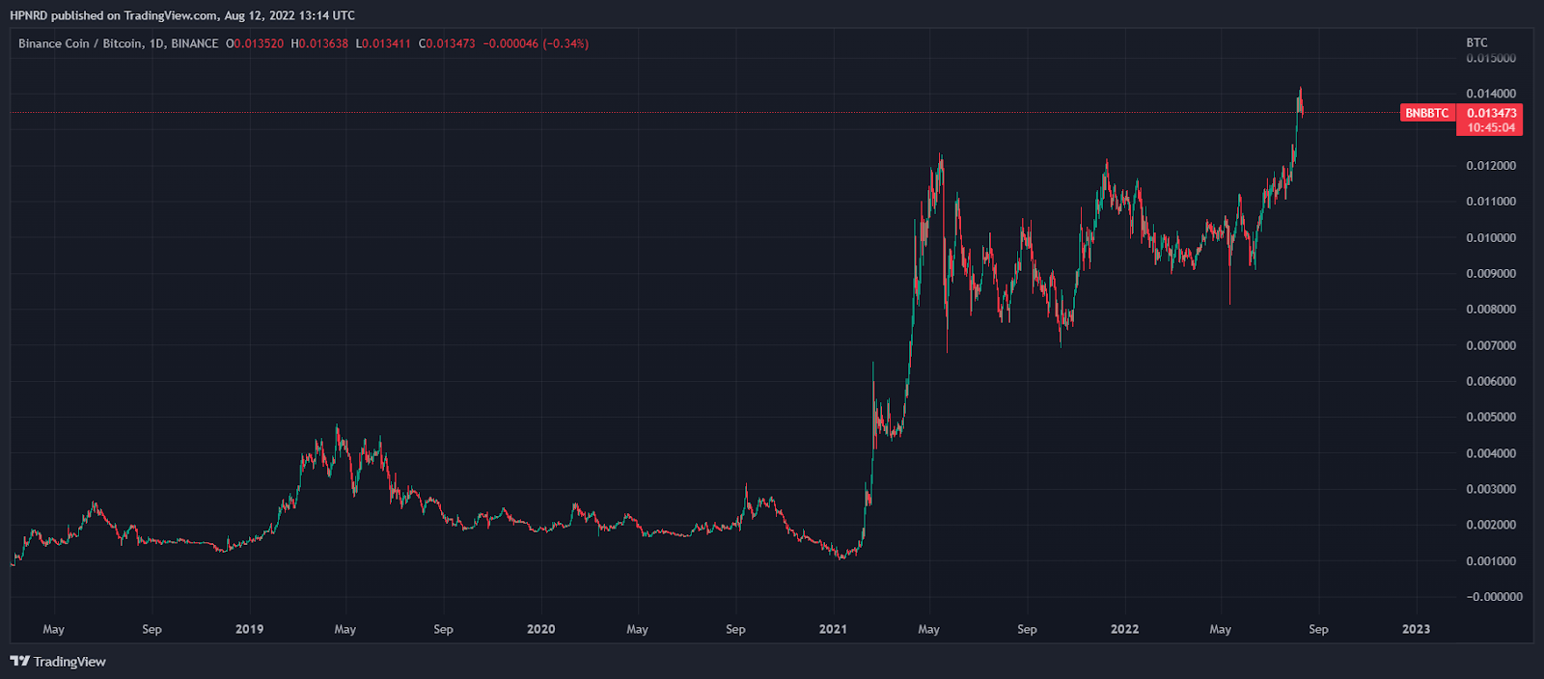
Task: Click the 2019 label on time axis
Action: pyautogui.click(x=249, y=629)
